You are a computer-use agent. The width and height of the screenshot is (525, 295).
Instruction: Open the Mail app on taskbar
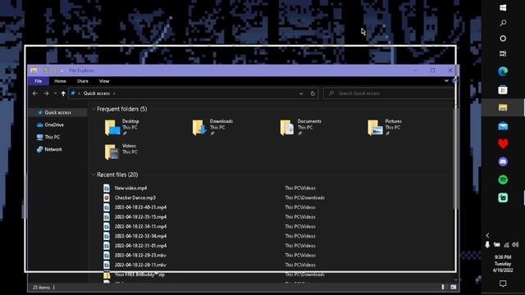click(503, 125)
